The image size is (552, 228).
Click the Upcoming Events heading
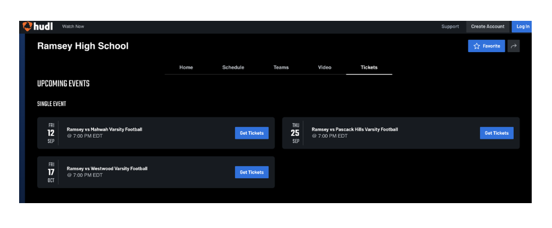click(x=63, y=84)
